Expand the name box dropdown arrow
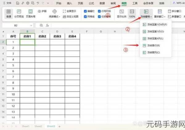Image resolution: width=185 pixels, height=130 pixels. [31, 26]
